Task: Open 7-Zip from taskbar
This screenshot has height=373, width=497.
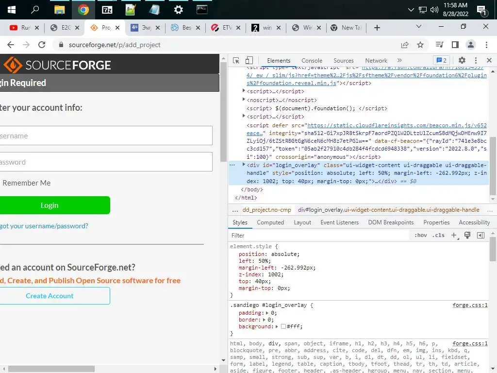Action: [107, 10]
